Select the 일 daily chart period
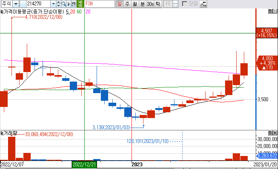 point(120,4)
